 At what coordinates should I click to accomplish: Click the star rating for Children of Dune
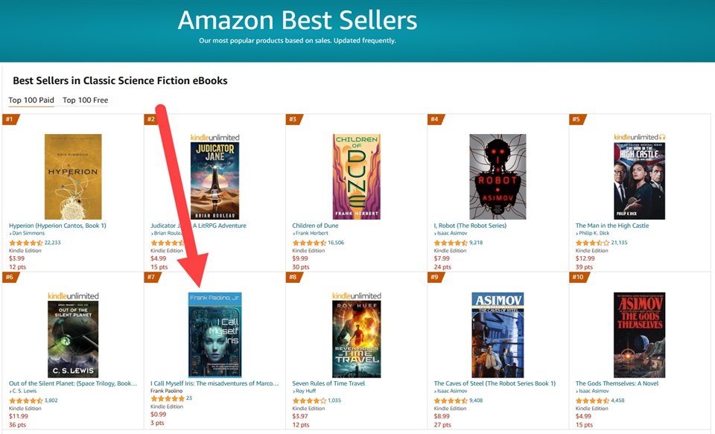click(x=309, y=243)
